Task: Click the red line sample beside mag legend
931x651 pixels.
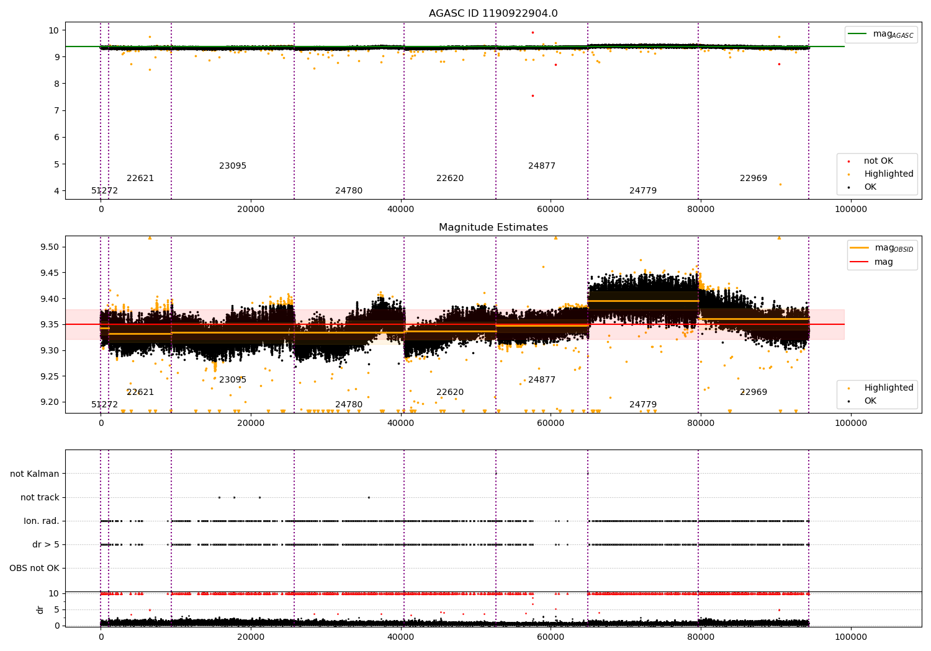Action: (860, 262)
